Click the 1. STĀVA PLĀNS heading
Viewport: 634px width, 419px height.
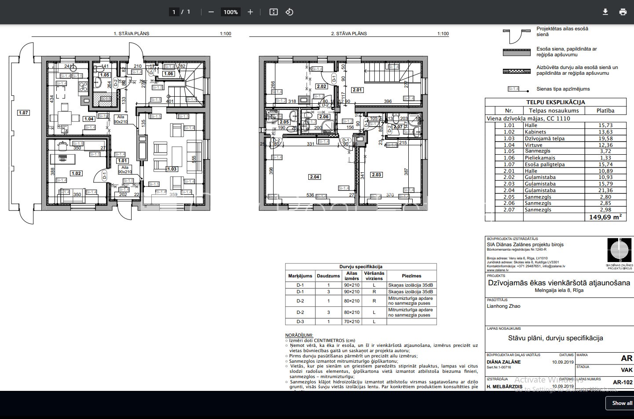click(x=131, y=33)
